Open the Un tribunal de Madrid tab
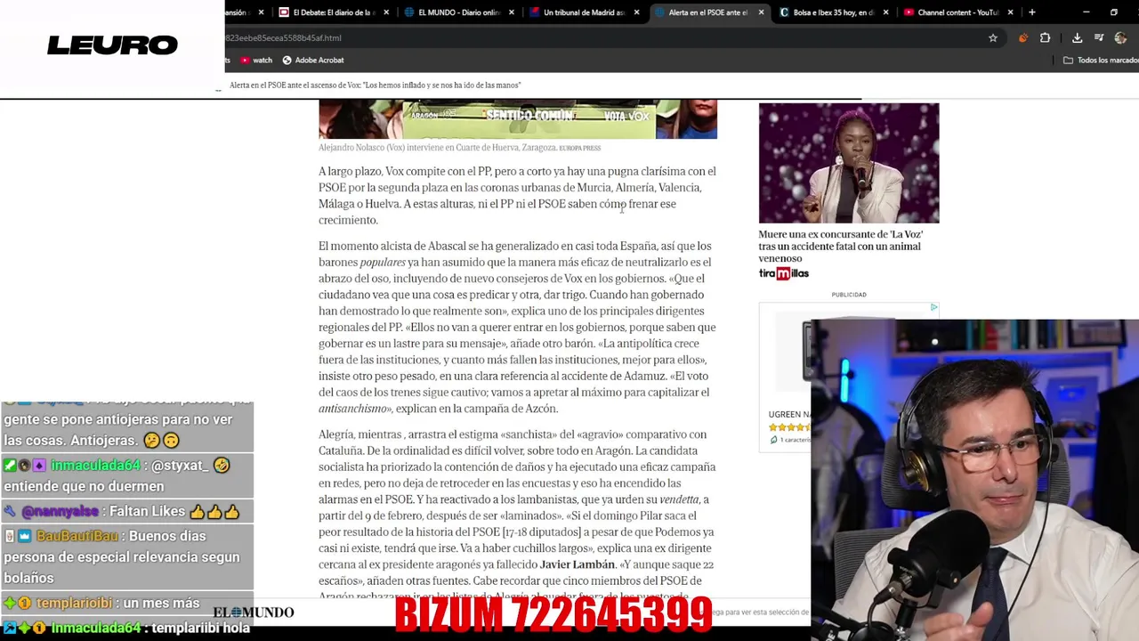The image size is (1139, 641). (x=584, y=12)
